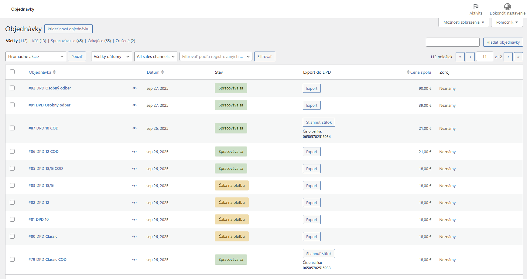The image size is (527, 279).
Task: Click Pridať novú objednávku button
Action: click(x=68, y=29)
